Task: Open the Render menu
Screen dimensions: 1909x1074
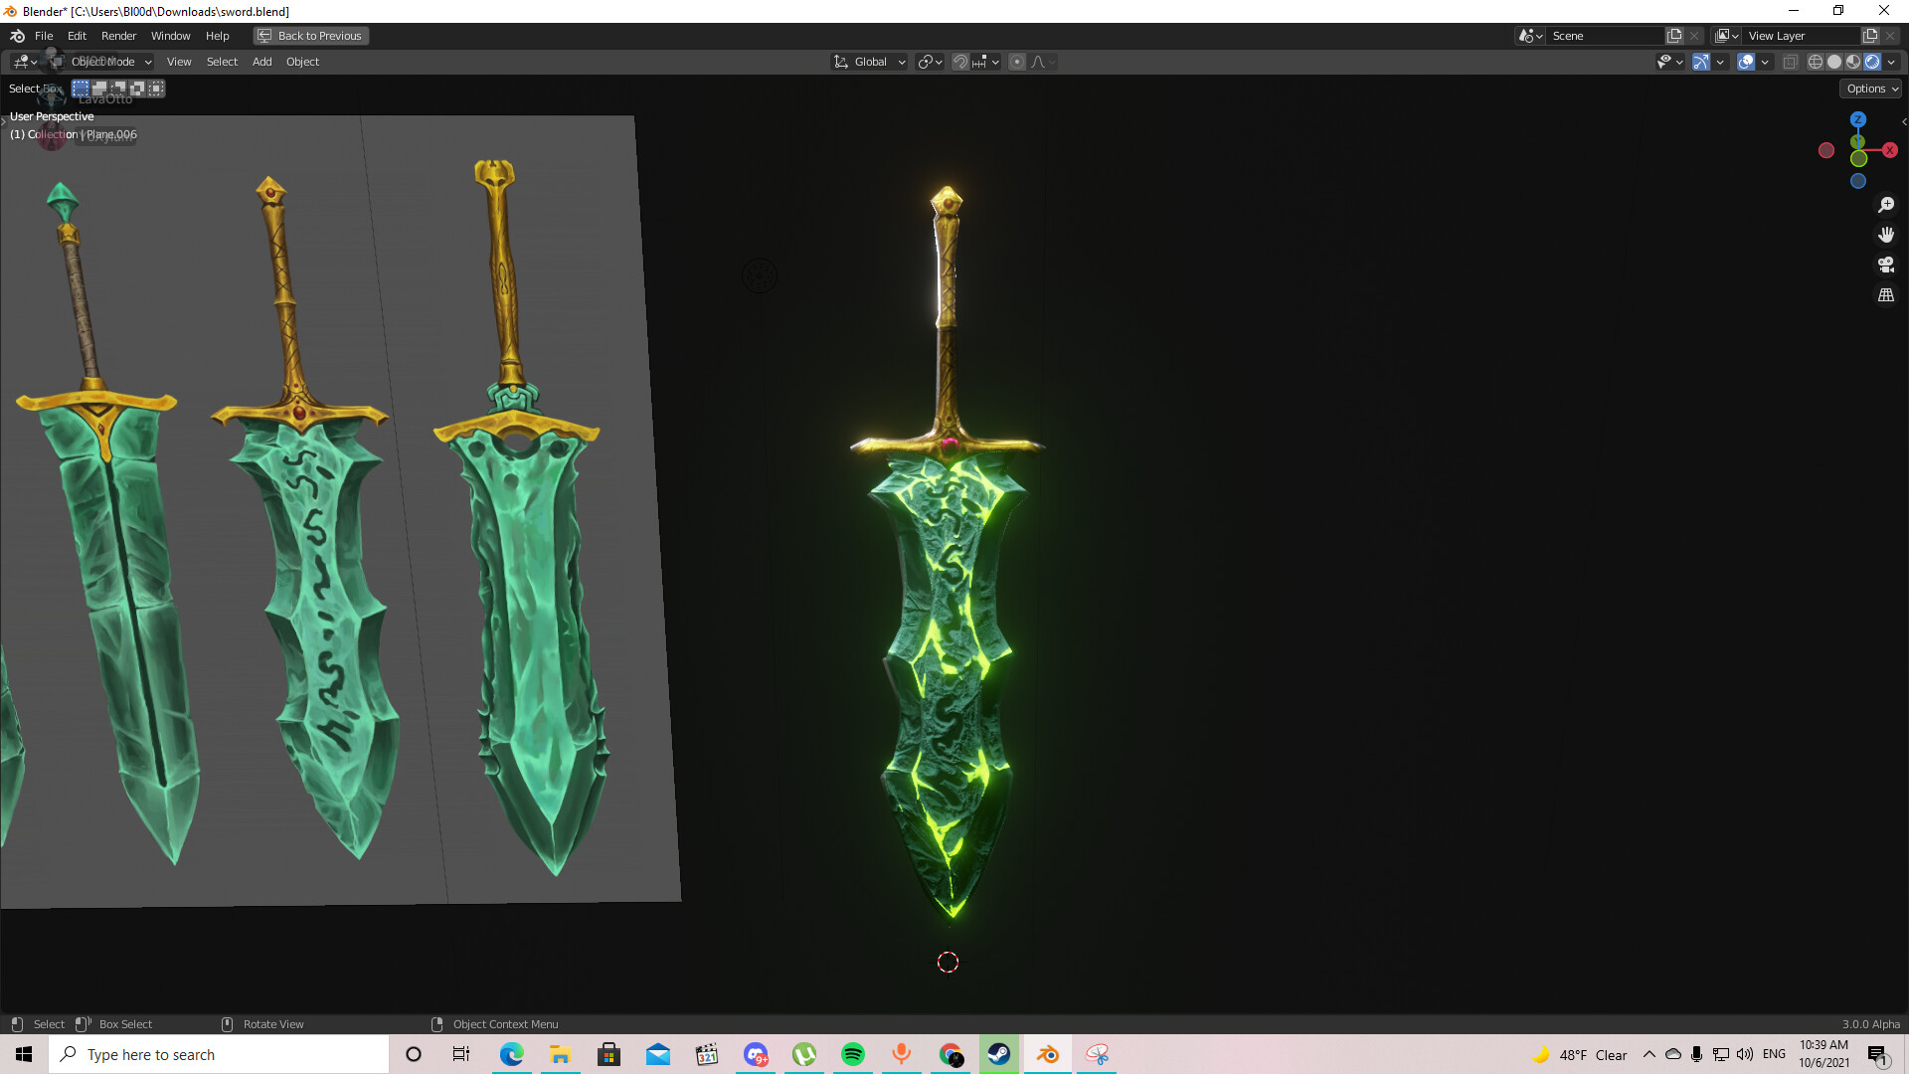Action: 118,36
